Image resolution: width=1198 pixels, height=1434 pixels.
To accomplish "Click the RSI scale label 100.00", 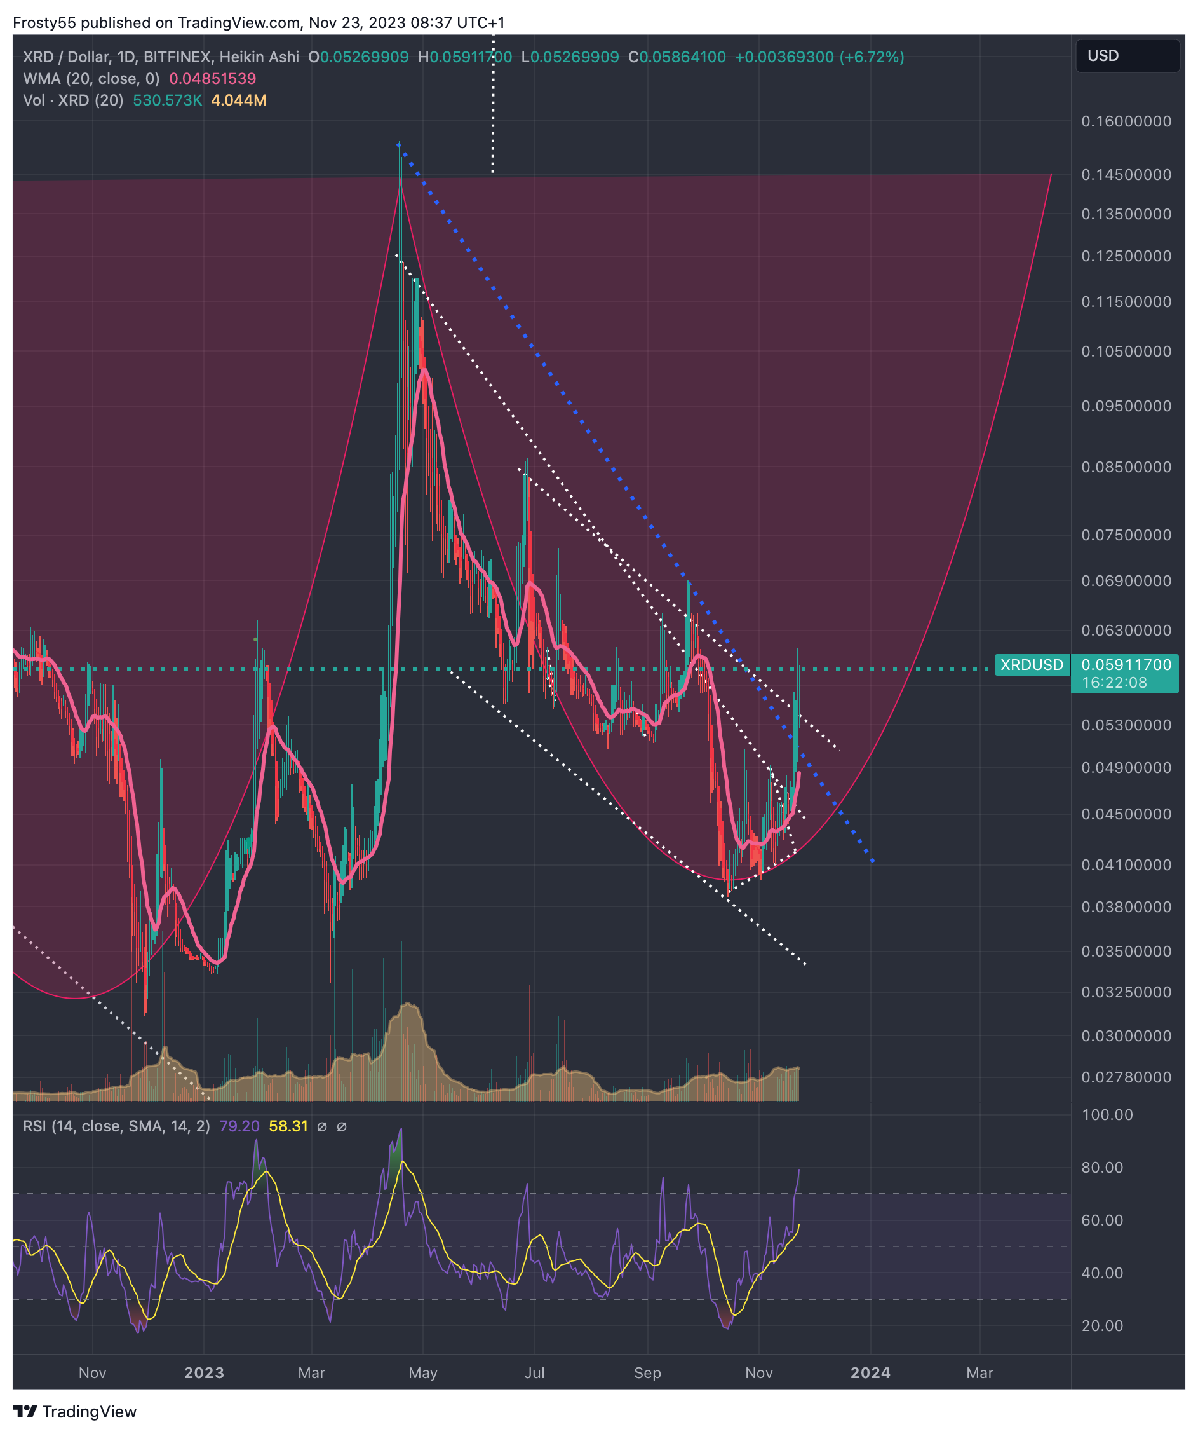I will pos(1107,1115).
